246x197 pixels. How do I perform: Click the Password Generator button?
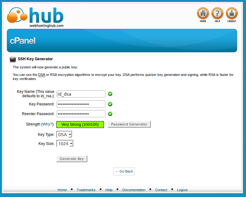click(x=129, y=124)
